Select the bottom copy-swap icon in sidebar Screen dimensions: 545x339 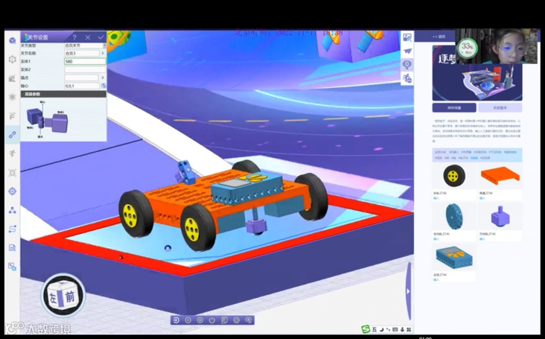12,266
